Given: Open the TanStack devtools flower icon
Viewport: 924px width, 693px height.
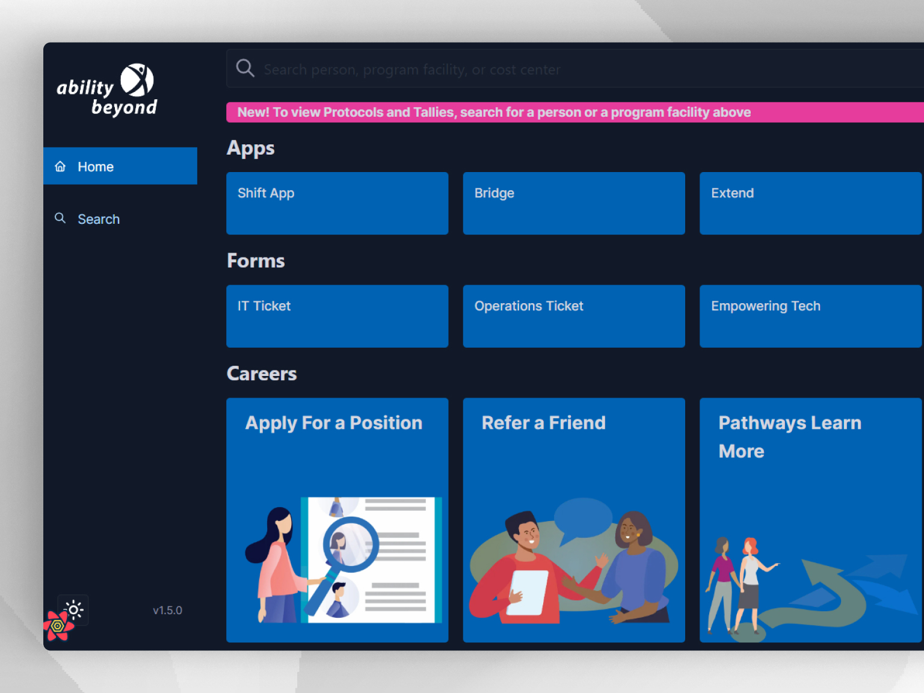Looking at the screenshot, I should point(57,624).
